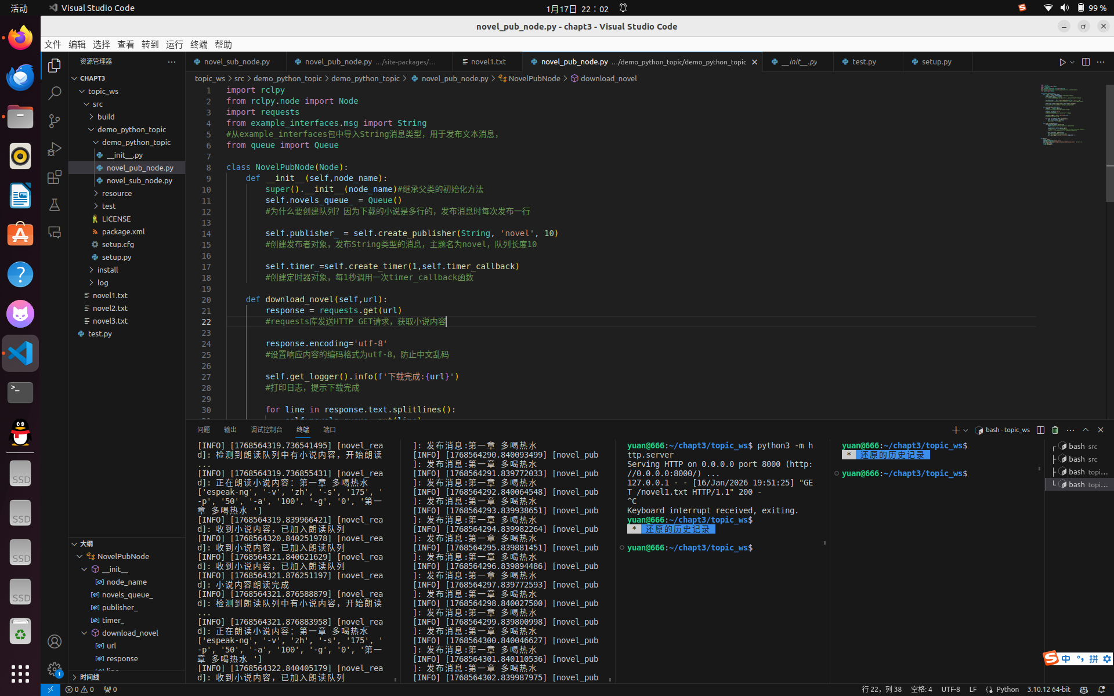Toggle panel maximize with chevron-up icon
Viewport: 1114px width, 696px height.
coord(1086,430)
